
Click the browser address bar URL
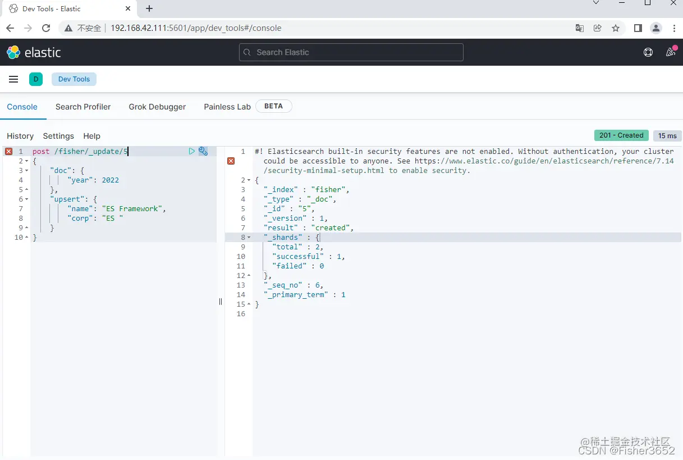pyautogui.click(x=196, y=28)
